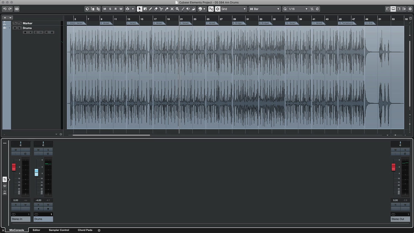Image resolution: width=414 pixels, height=233 pixels.
Task: Open the Sampler Control tab
Action: pos(59,230)
